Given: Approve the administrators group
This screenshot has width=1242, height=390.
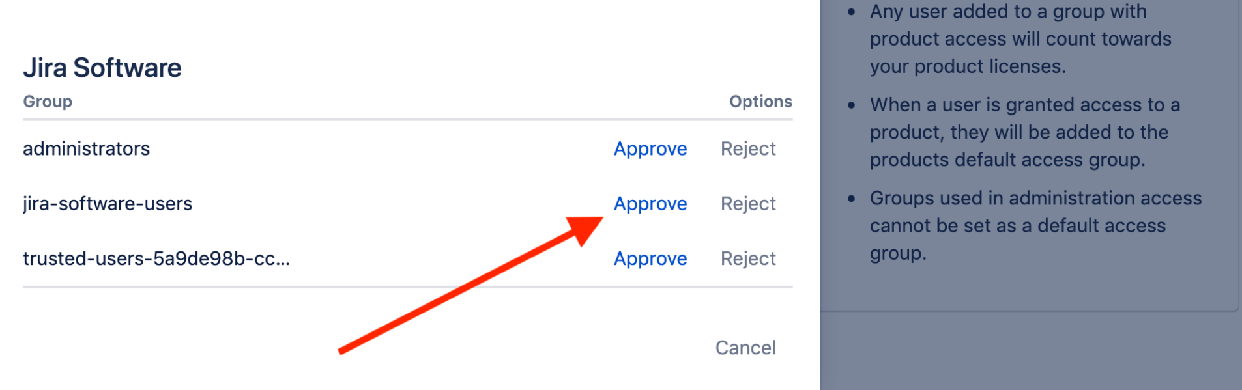Looking at the screenshot, I should 650,149.
